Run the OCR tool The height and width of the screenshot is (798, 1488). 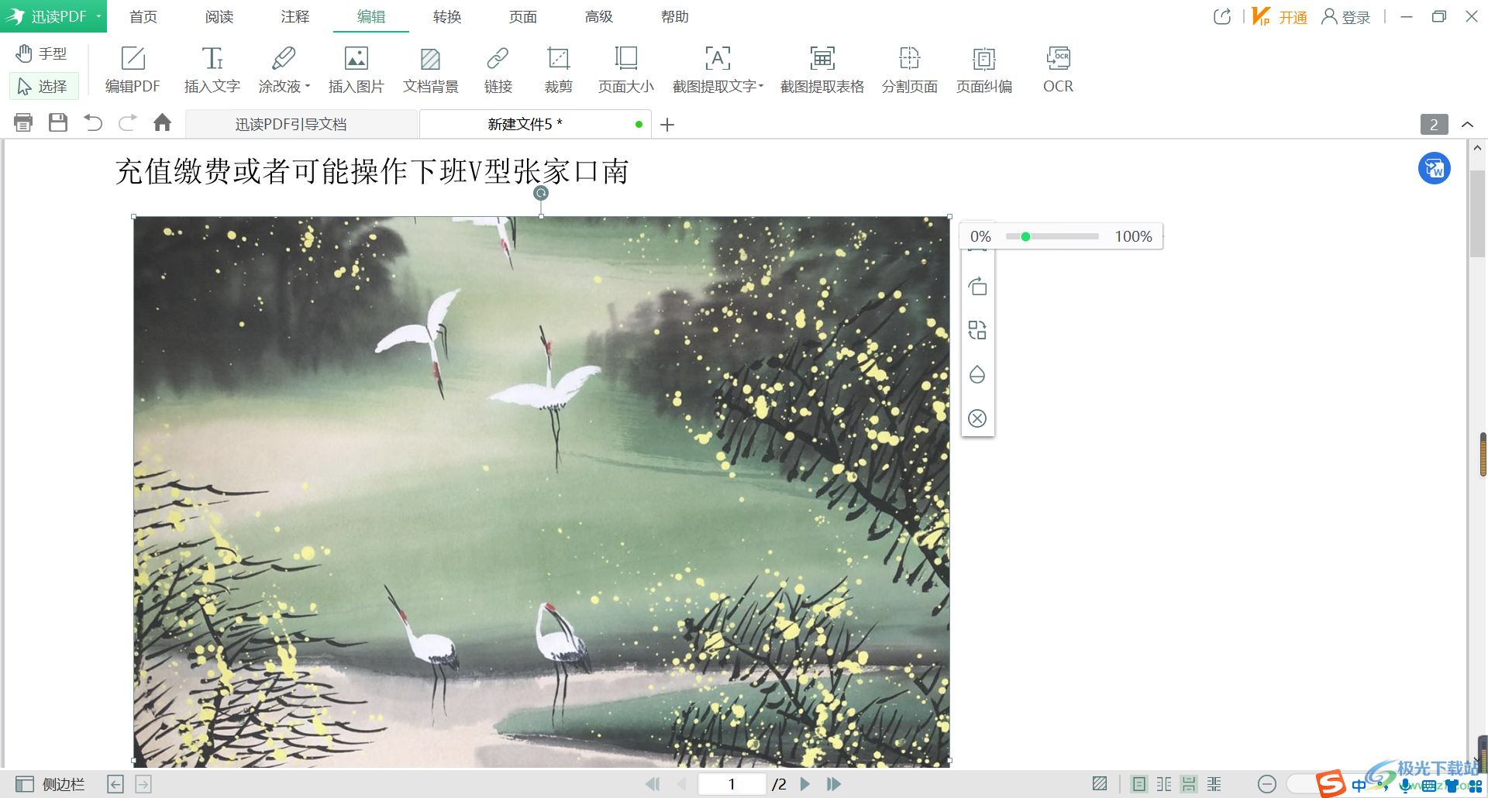[1058, 70]
